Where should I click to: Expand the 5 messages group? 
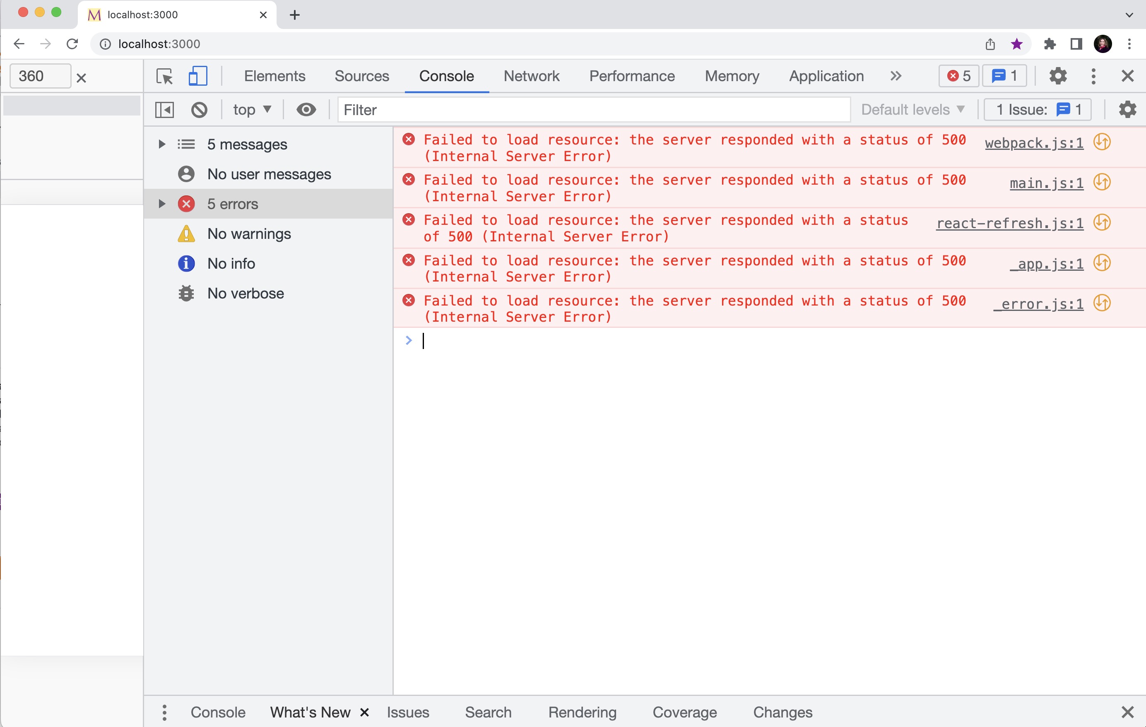point(161,144)
